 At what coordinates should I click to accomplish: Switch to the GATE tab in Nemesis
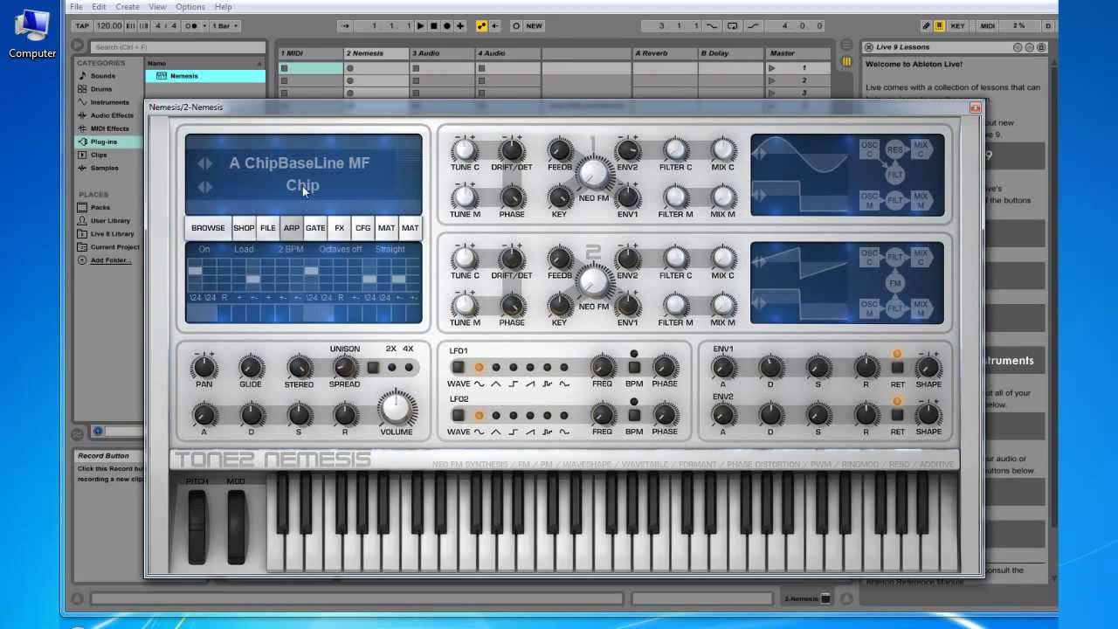[x=315, y=228]
